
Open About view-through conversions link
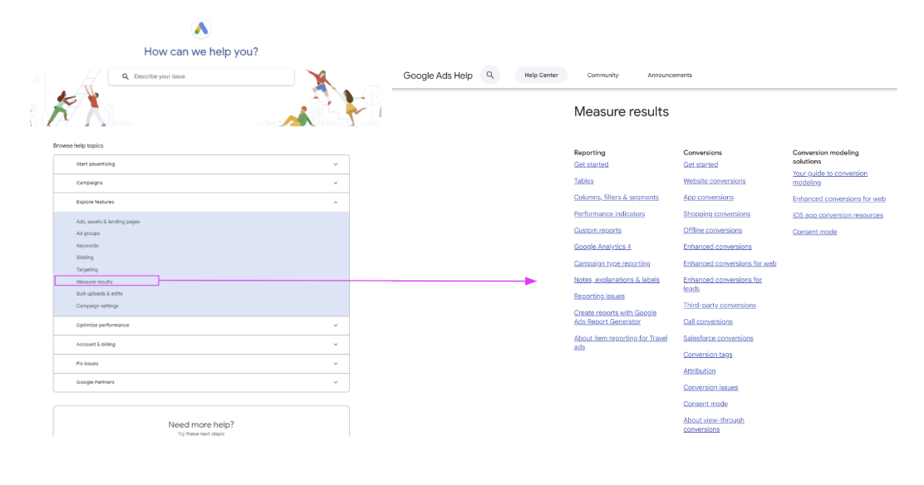714,425
